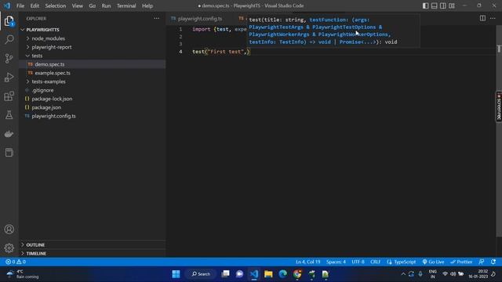Open the Selection menu
The image size is (502, 282).
(x=56, y=5)
